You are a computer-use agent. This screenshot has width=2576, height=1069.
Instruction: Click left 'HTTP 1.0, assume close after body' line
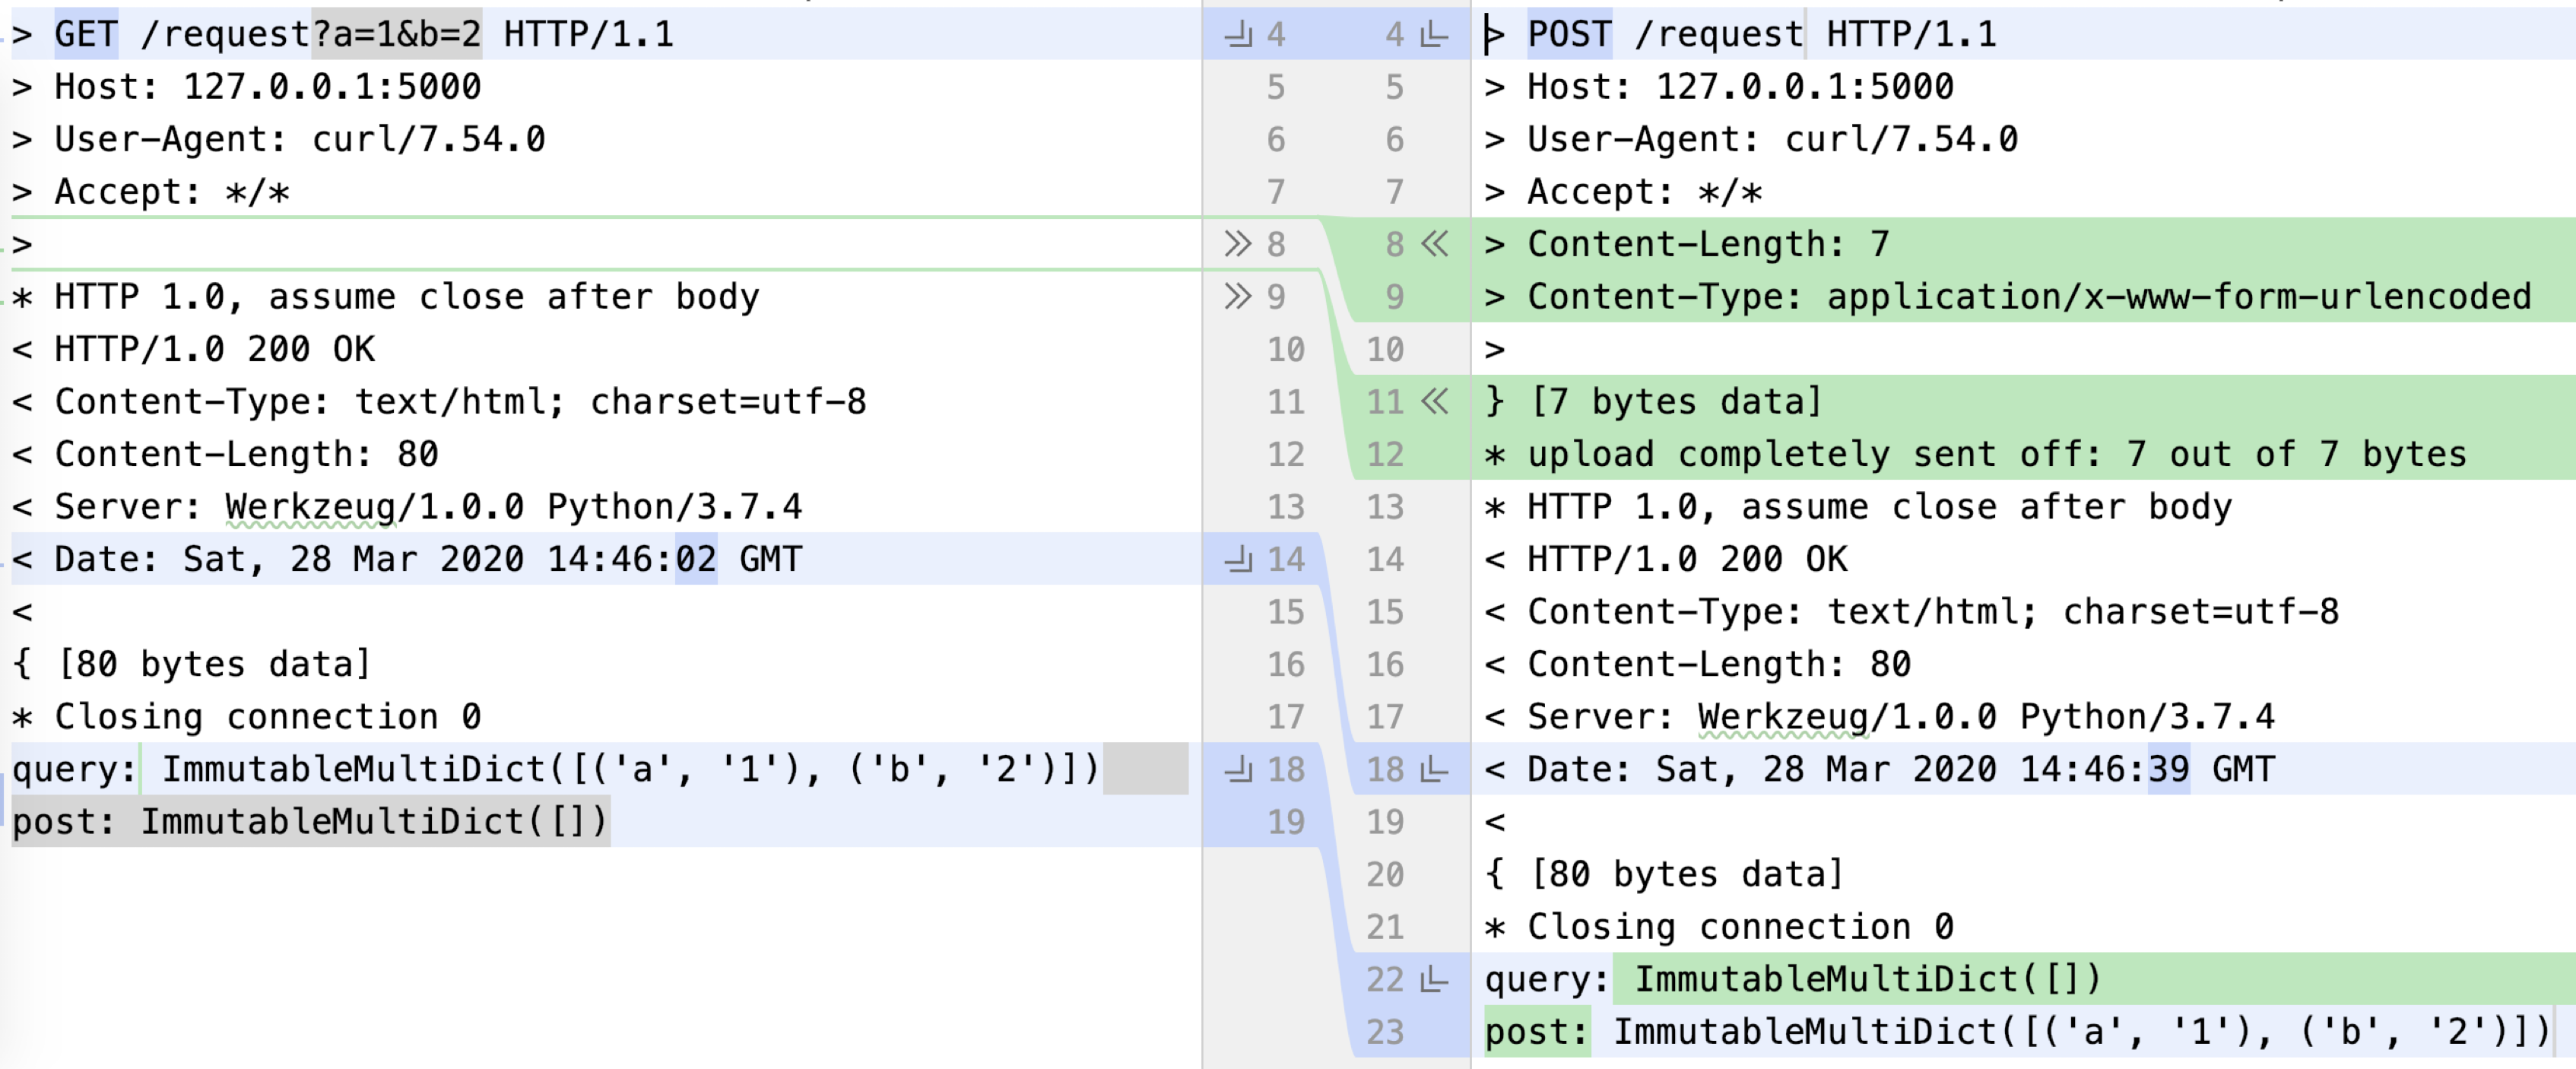click(x=386, y=296)
